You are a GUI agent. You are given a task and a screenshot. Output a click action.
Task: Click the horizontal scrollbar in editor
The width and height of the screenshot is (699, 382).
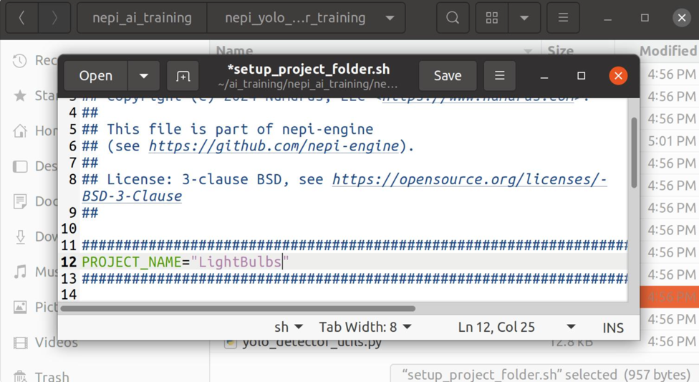[x=238, y=309]
